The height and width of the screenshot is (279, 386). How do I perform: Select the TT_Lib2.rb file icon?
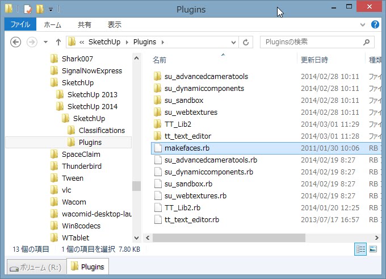pos(158,207)
